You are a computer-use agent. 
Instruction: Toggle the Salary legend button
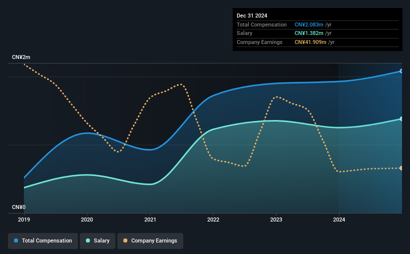[97, 241]
